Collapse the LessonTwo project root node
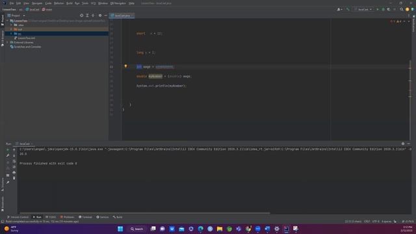 click(x=7, y=21)
